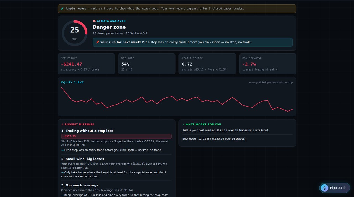
Task: Click the Danger zone heading
Action: [x=109, y=27]
